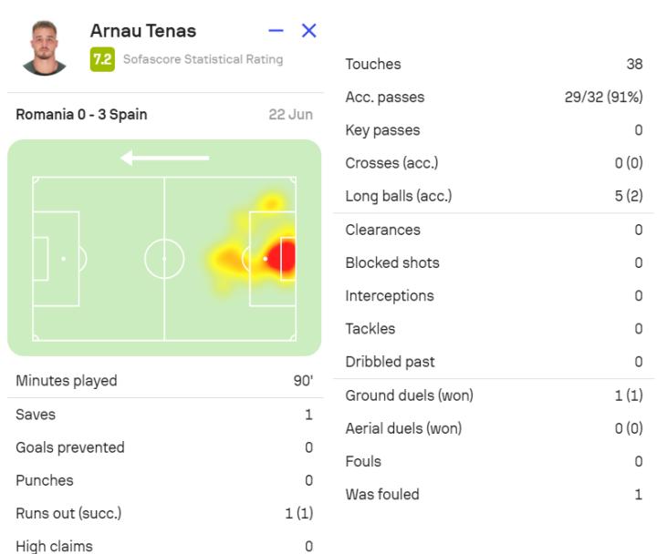657x554 pixels.
Task: Click the attack direction arrow on heatmap
Action: [164, 159]
